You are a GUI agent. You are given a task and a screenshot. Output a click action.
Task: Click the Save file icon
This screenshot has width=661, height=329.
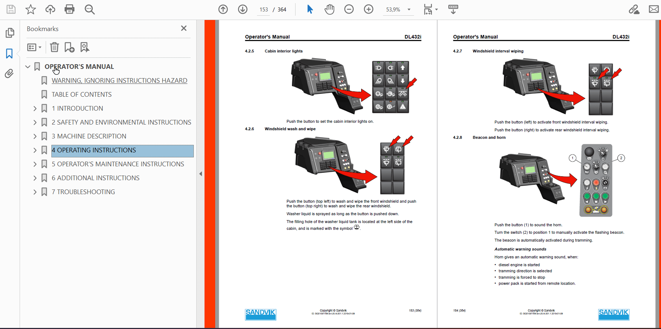point(11,9)
